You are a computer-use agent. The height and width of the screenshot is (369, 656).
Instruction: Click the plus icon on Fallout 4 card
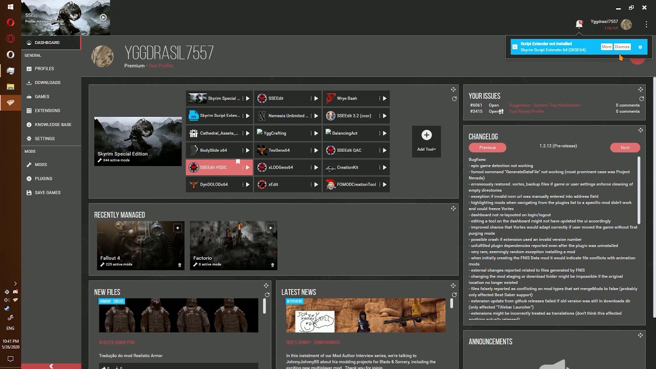(x=177, y=228)
